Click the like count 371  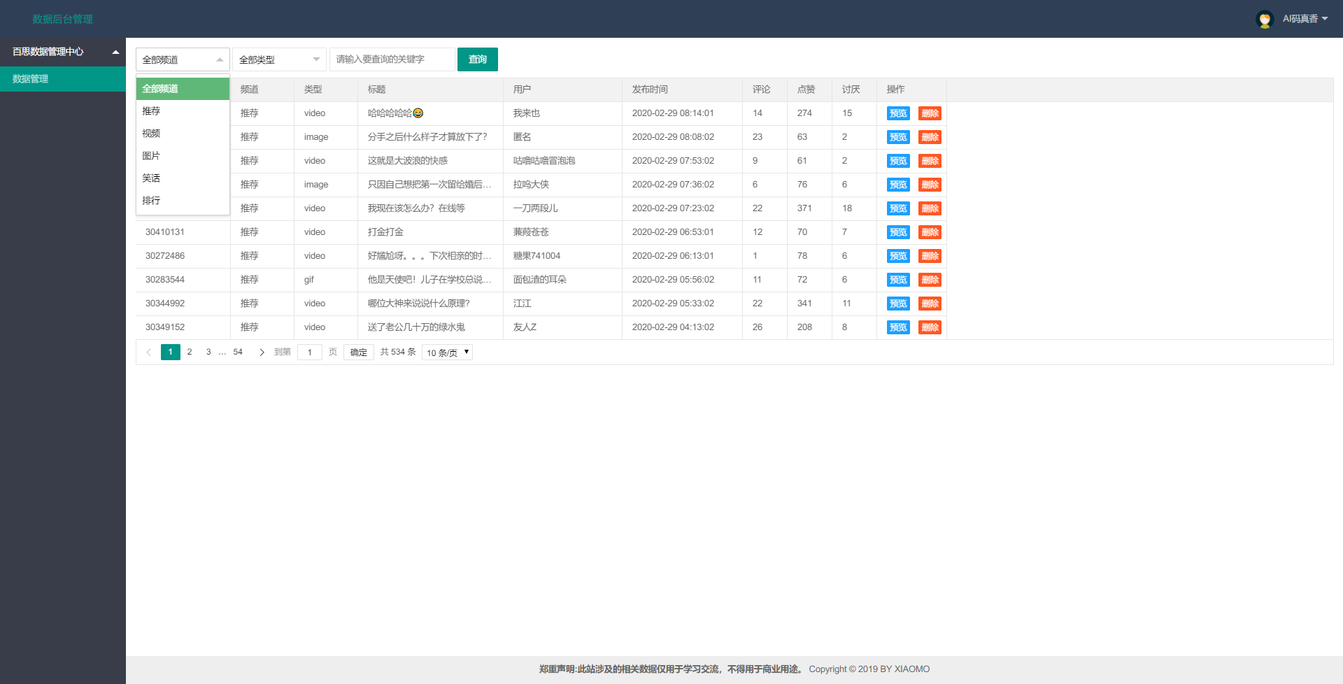tap(804, 208)
